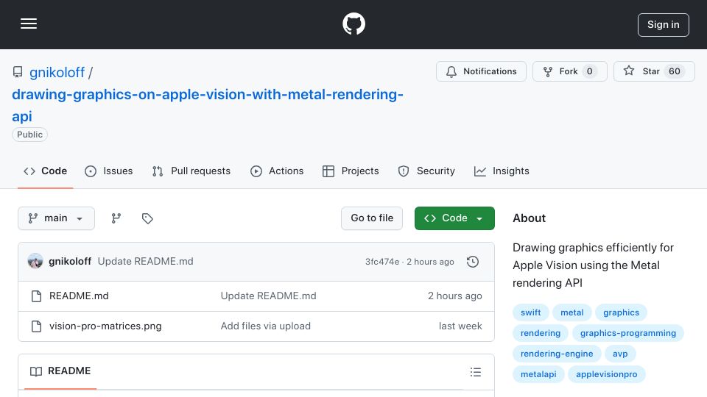Open the Actions tab
This screenshot has height=397, width=707.
[277, 171]
